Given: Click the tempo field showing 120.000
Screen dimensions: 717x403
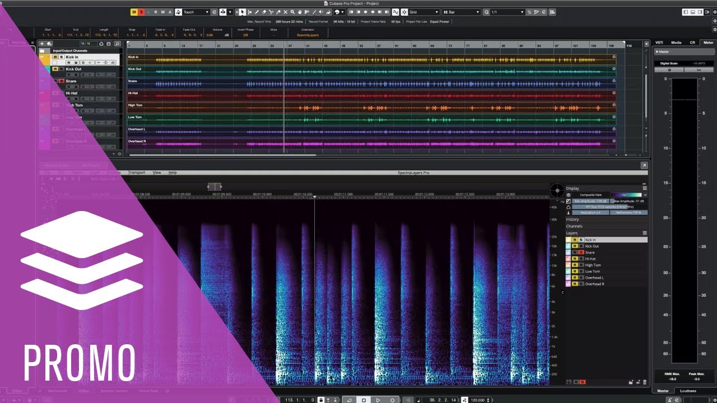Looking at the screenshot, I should point(478,400).
